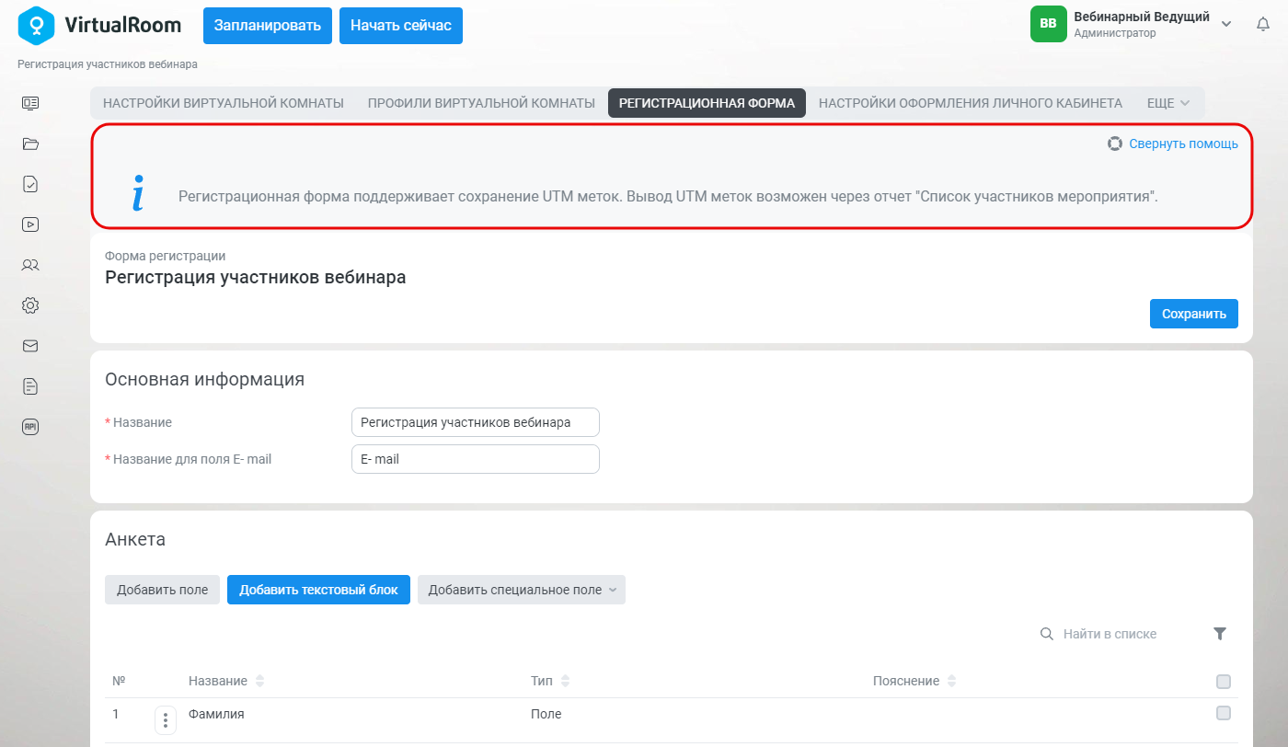The width and height of the screenshot is (1288, 747).
Task: Click the Название для поля E-mail input
Action: (476, 459)
